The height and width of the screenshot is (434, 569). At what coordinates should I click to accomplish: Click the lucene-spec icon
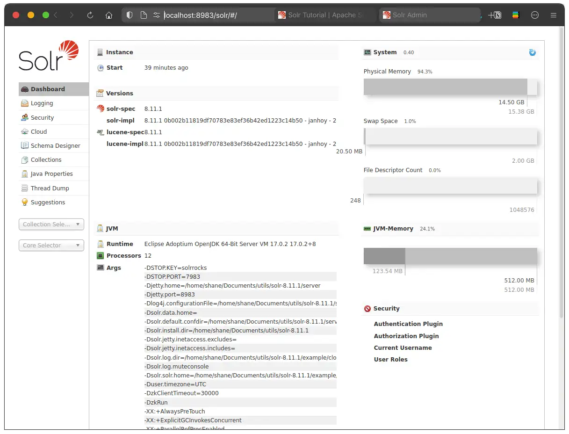[101, 132]
